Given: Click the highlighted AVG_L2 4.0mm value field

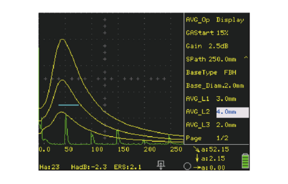Looking at the screenshot, I should (233, 112).
